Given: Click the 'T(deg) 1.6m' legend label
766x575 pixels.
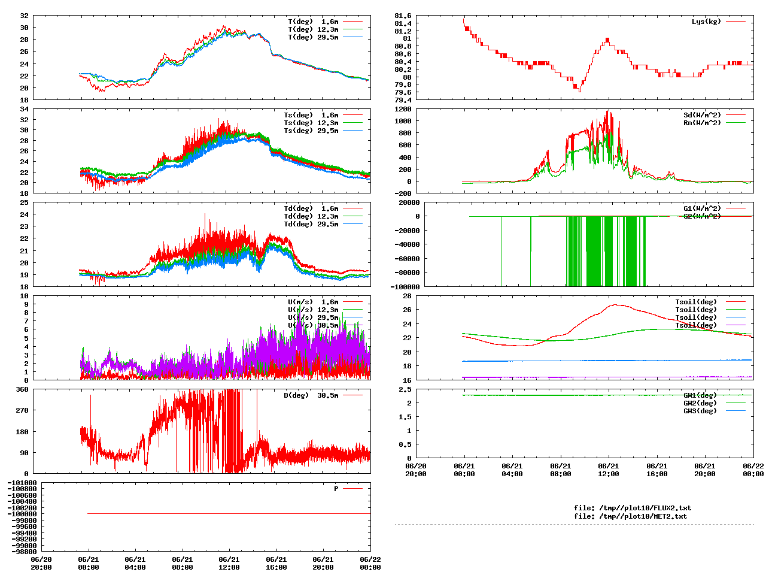Looking at the screenshot, I should 313,22.
